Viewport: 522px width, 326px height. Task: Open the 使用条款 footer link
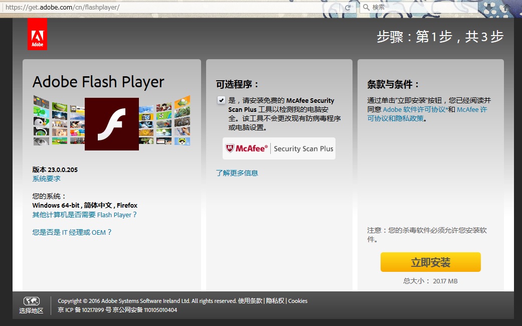[x=250, y=301]
